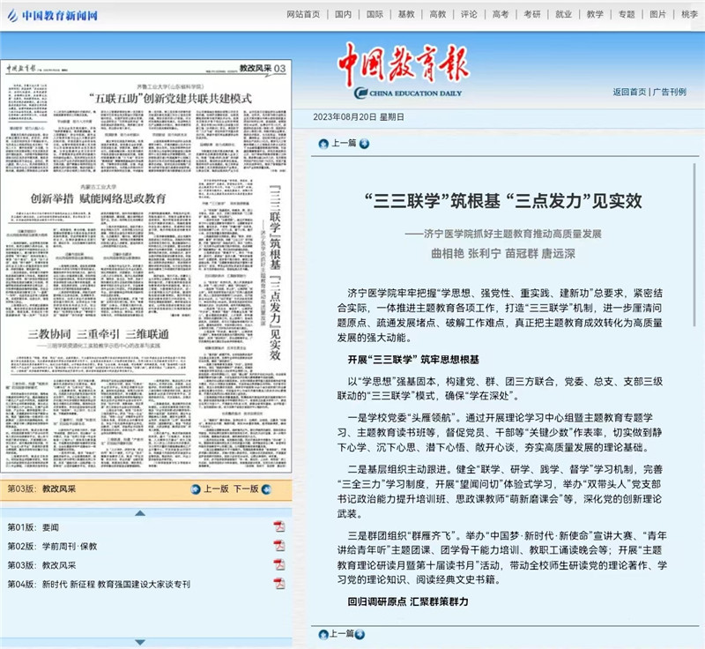Click the vertical “三三联学”筑根基 headline on the page image
The height and width of the screenshot is (649, 705).
[275, 272]
